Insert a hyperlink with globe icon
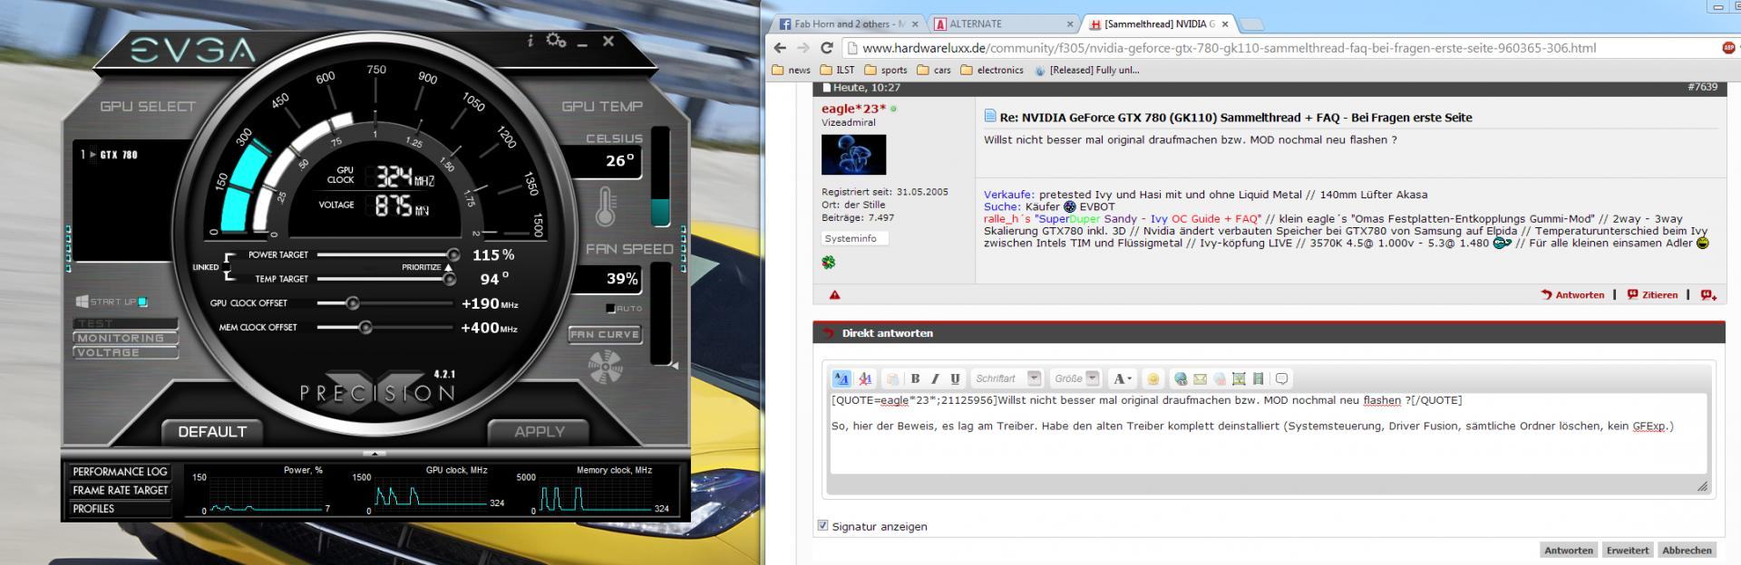This screenshot has height=565, width=1741. point(1181,378)
